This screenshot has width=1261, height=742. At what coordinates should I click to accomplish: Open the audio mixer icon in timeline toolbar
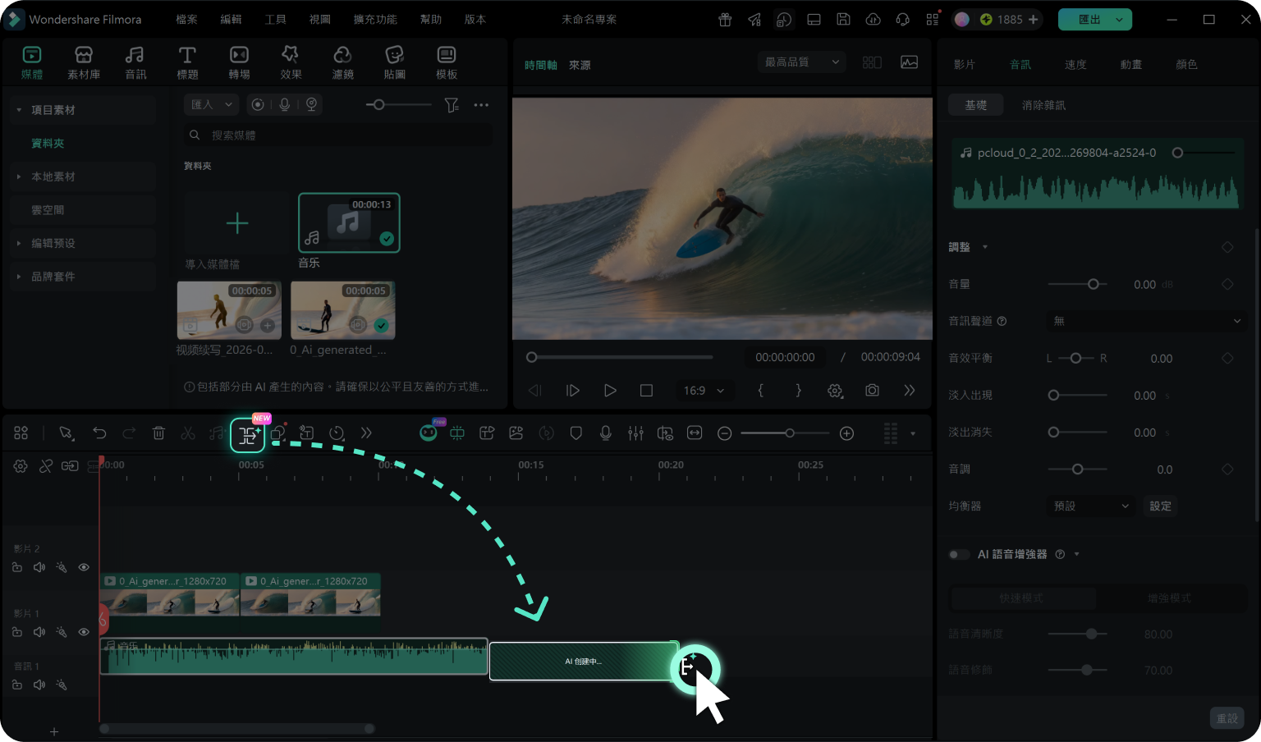click(635, 433)
